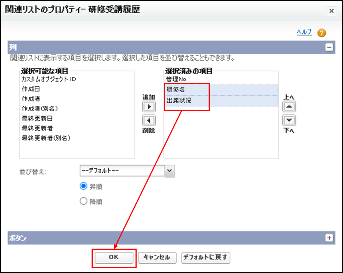Select 研修名 in selected items list
This screenshot has width=343, height=273.
point(176,90)
